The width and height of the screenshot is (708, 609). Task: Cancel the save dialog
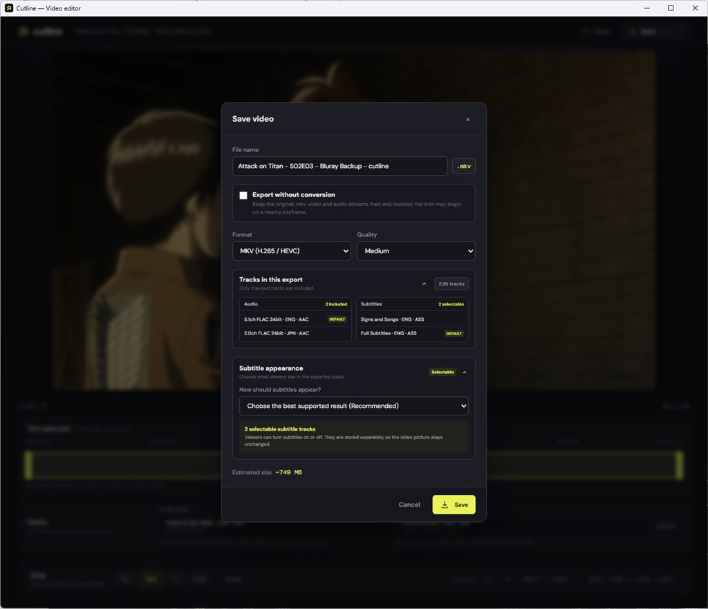[409, 505]
